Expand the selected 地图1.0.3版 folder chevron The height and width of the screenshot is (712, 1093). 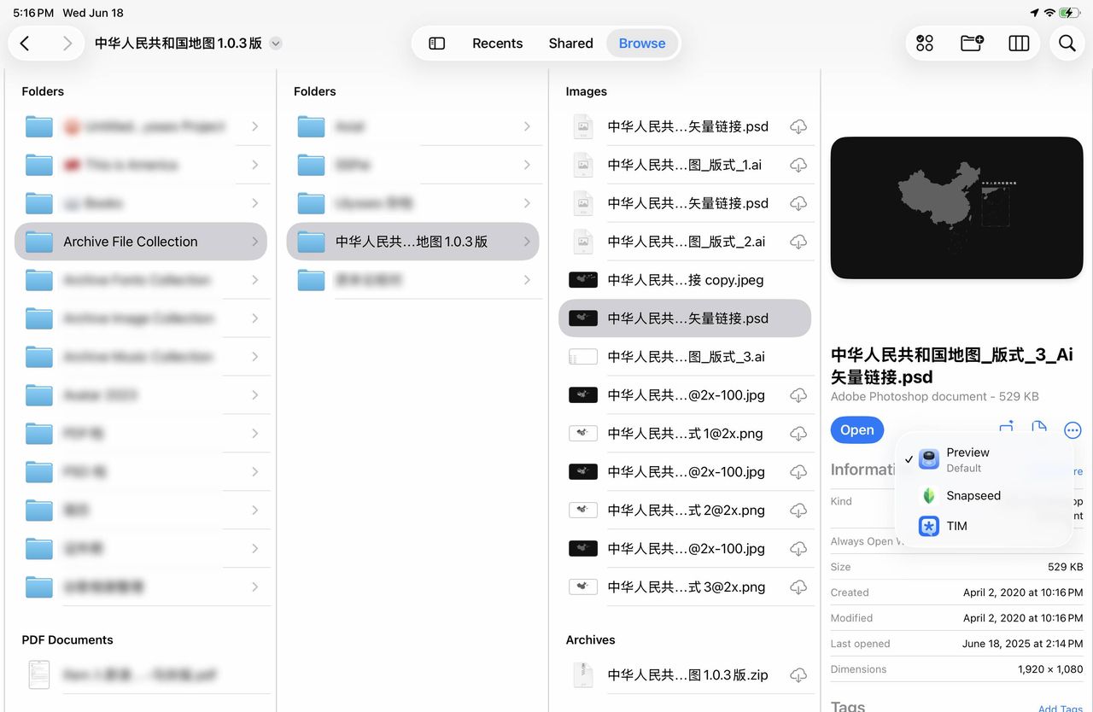[x=527, y=242]
